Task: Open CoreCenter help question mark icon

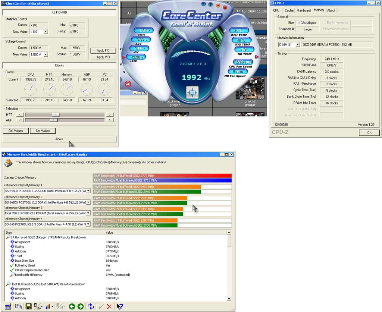Action: 210,4
